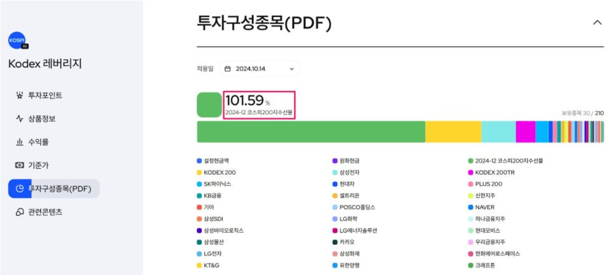Click the KOSPI X2 logo badge

18,41
